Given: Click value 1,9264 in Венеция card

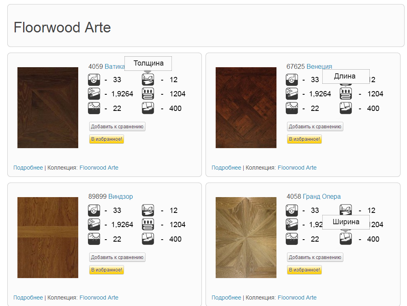Looking at the screenshot, I should [320, 94].
